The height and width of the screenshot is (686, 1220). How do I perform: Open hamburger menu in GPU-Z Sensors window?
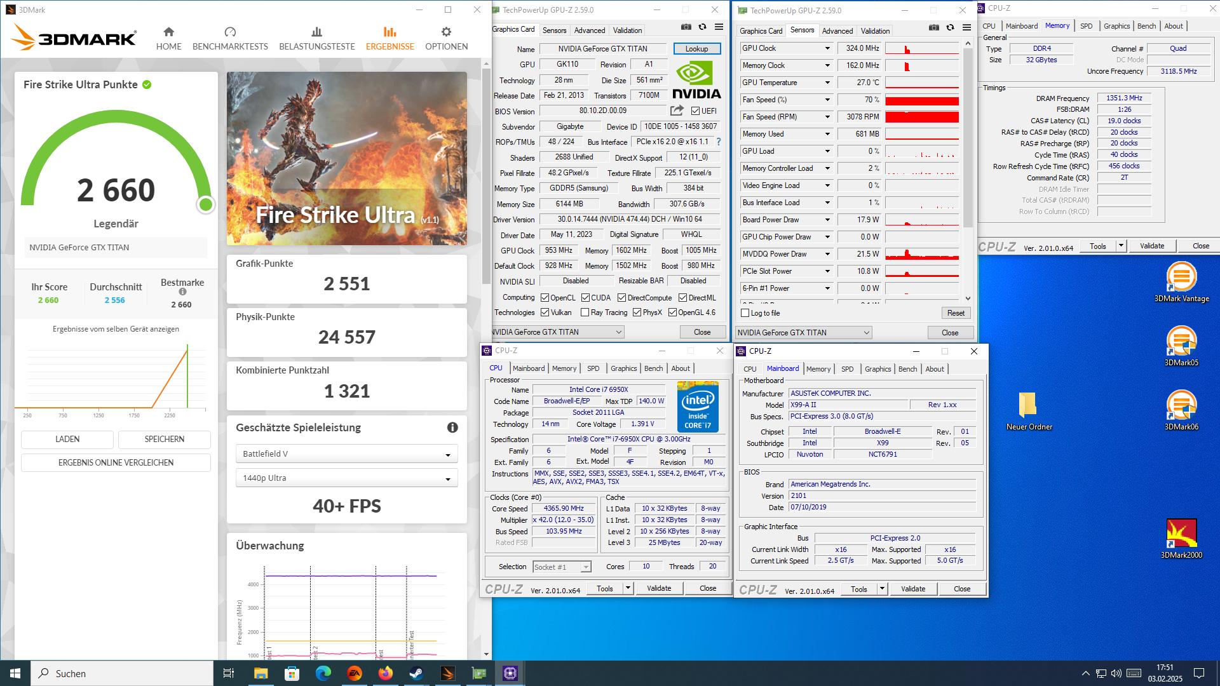pyautogui.click(x=966, y=27)
